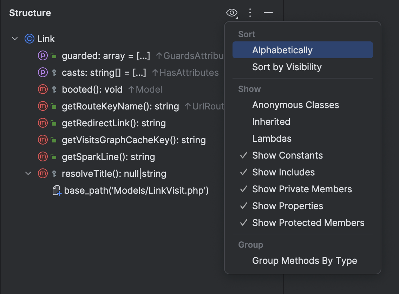
Task: Select Alphabetically sorting option
Action: [x=282, y=50]
